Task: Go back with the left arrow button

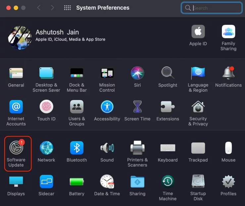Action: click(39, 8)
